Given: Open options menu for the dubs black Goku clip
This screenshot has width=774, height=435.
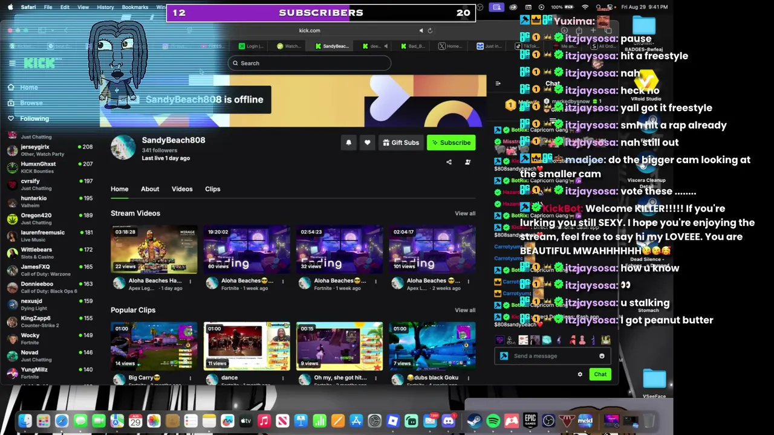Looking at the screenshot, I should pyautogui.click(x=468, y=378).
